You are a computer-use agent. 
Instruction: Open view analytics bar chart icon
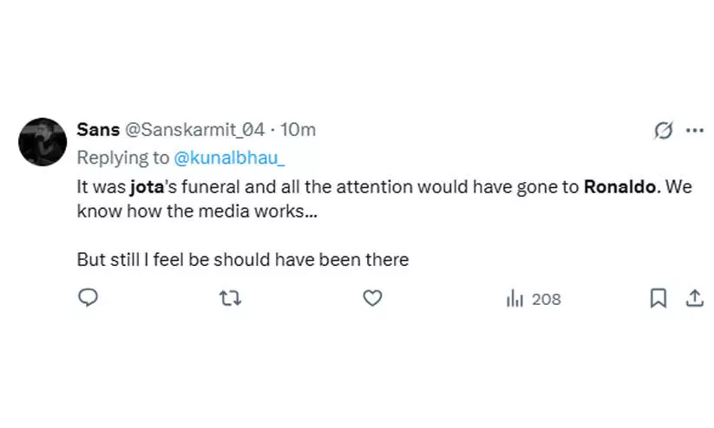514,298
